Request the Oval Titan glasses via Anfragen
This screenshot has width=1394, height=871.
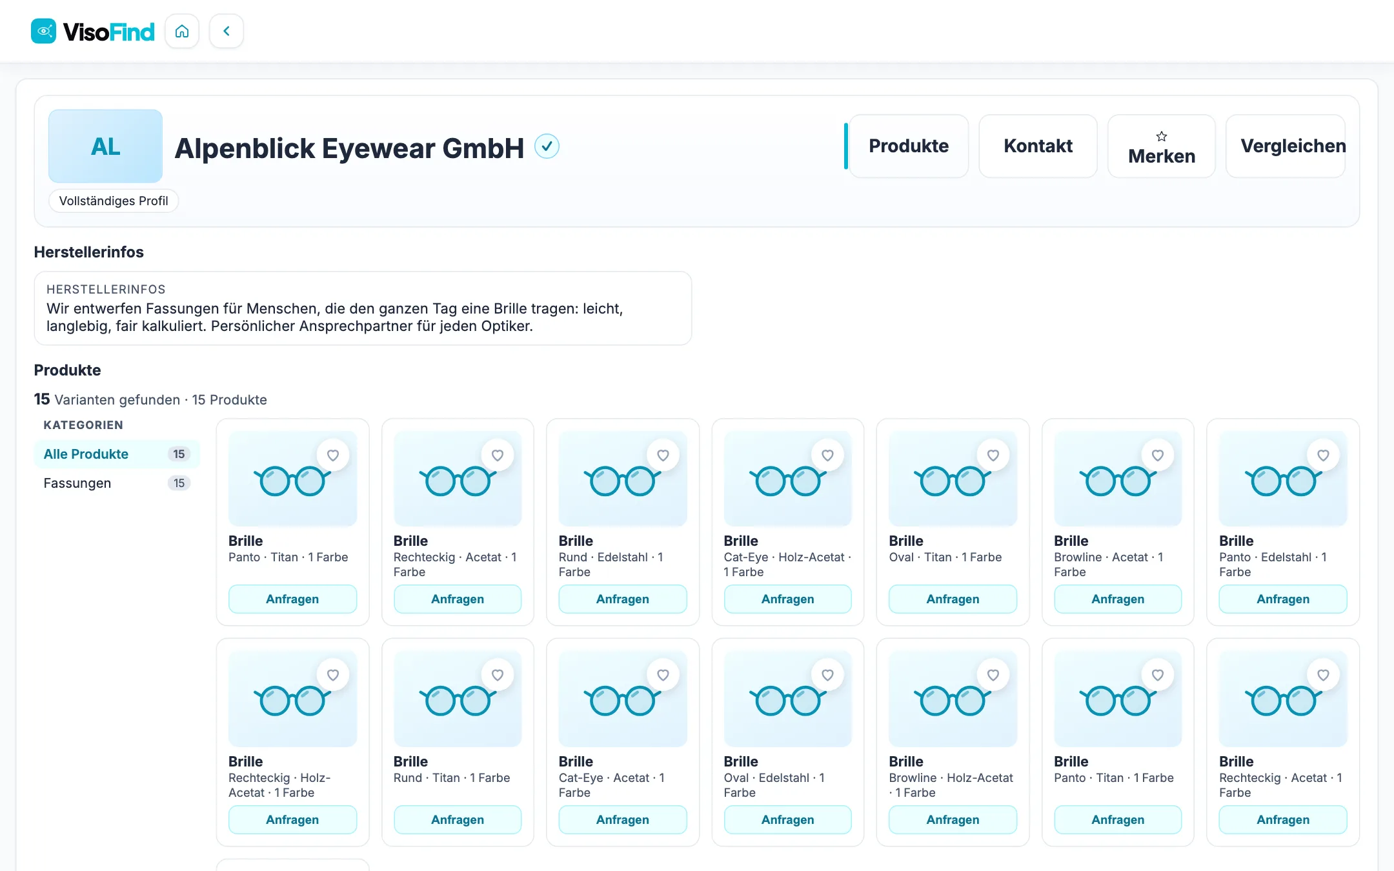(953, 599)
